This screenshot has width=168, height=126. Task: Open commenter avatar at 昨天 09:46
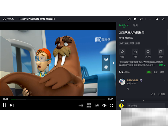[122, 82]
